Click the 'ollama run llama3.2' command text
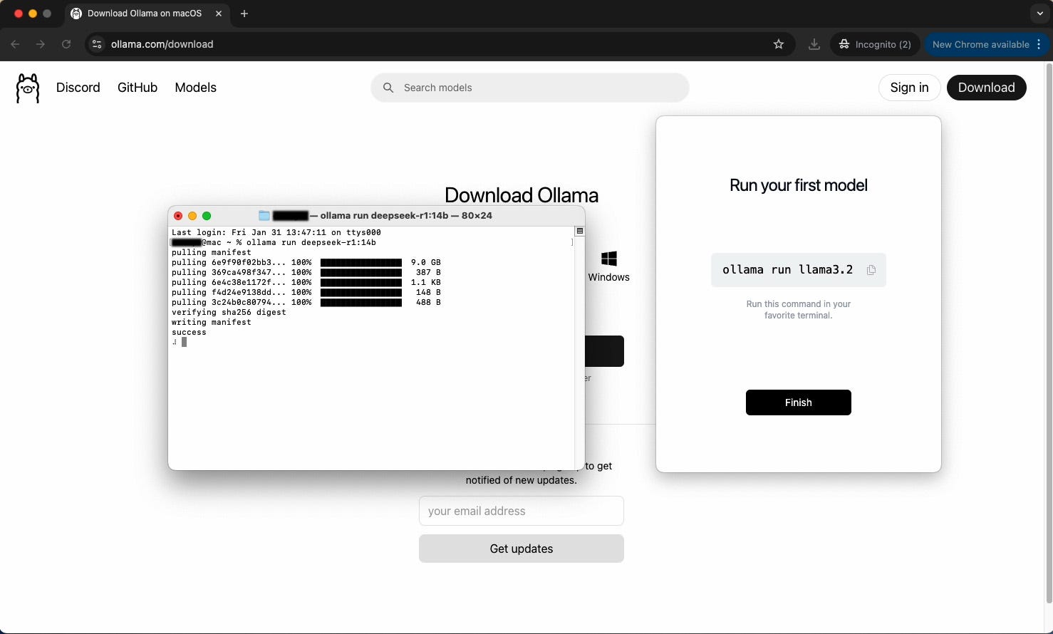The image size is (1053, 634). (x=787, y=270)
